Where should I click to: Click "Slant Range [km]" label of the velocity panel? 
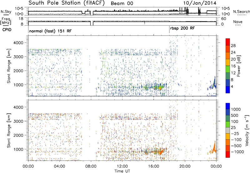9,131
